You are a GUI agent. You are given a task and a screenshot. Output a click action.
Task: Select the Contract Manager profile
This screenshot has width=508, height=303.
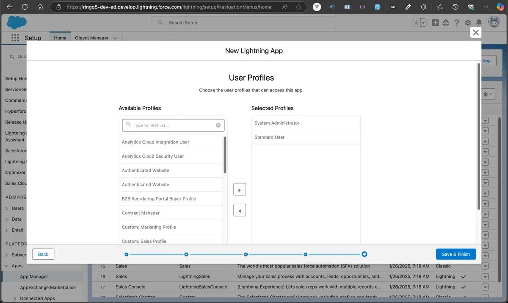(x=171, y=213)
